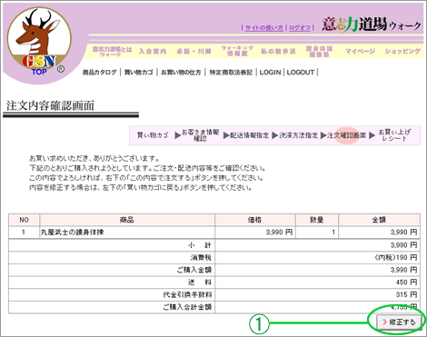Click the 商品 column header
427x337 pixels.
pyautogui.click(x=127, y=220)
